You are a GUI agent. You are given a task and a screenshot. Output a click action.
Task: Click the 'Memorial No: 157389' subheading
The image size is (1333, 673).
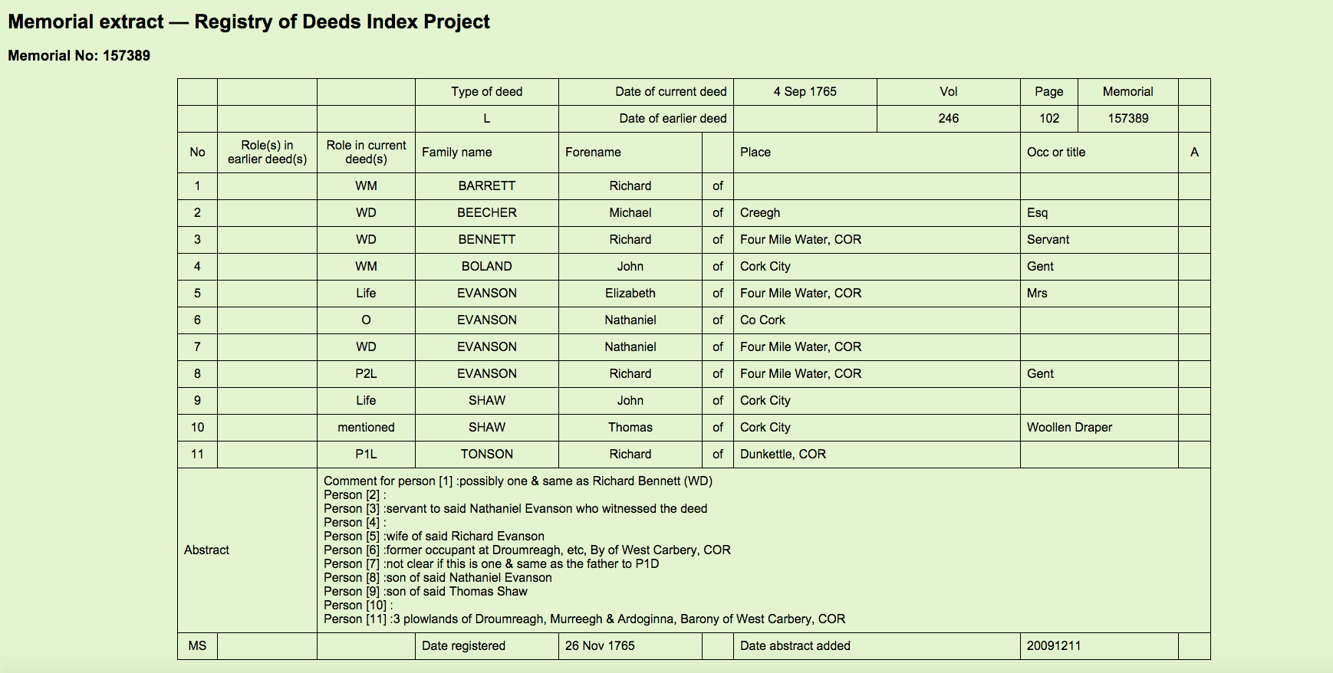click(x=79, y=55)
